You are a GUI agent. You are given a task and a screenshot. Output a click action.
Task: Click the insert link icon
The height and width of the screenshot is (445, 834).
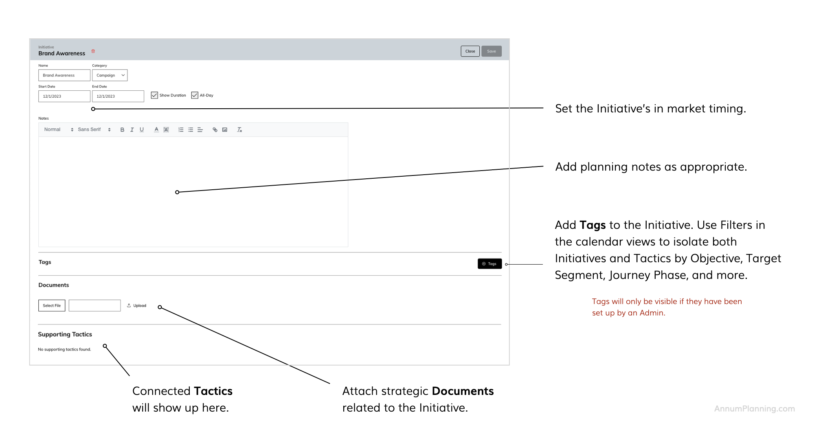coord(215,130)
